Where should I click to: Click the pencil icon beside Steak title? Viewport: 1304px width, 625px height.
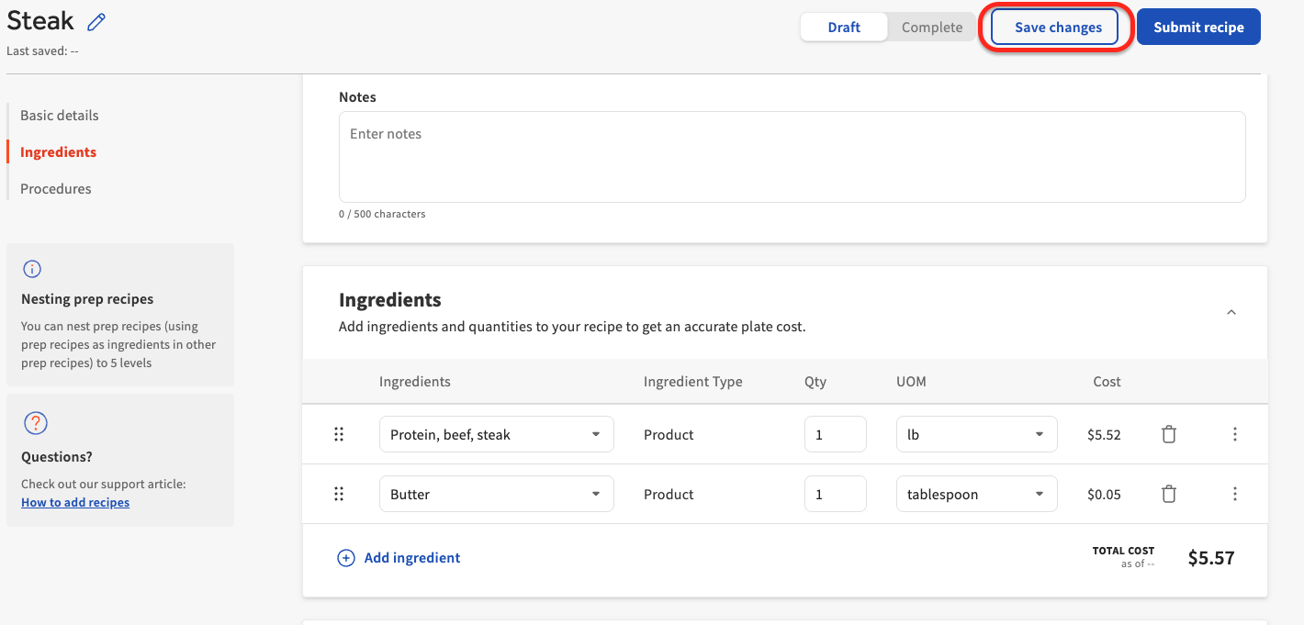click(96, 22)
